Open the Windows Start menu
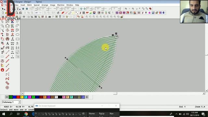Viewport: 208px width, 117px height. [4, 114]
